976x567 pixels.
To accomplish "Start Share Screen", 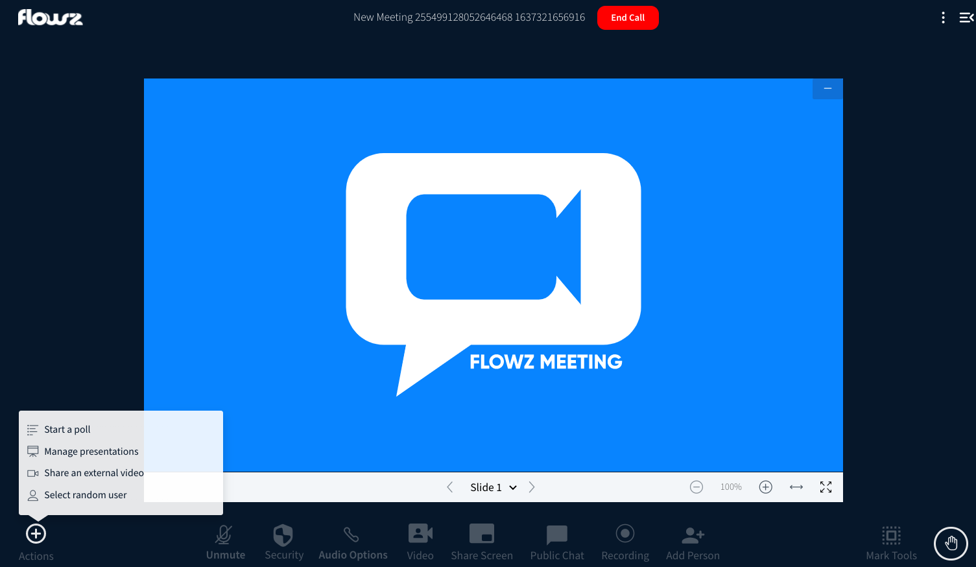I will point(482,533).
